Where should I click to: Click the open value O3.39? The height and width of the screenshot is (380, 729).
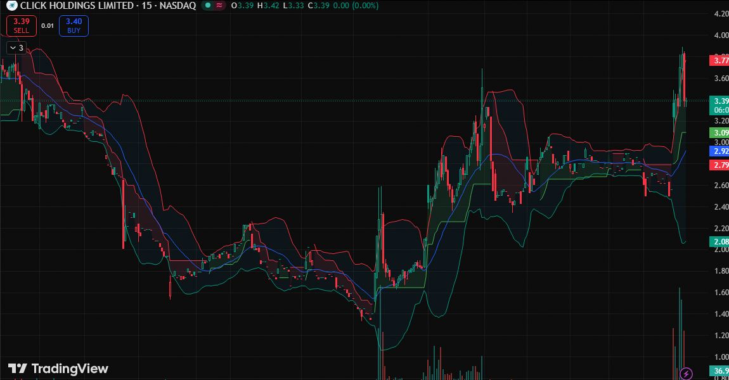click(243, 6)
